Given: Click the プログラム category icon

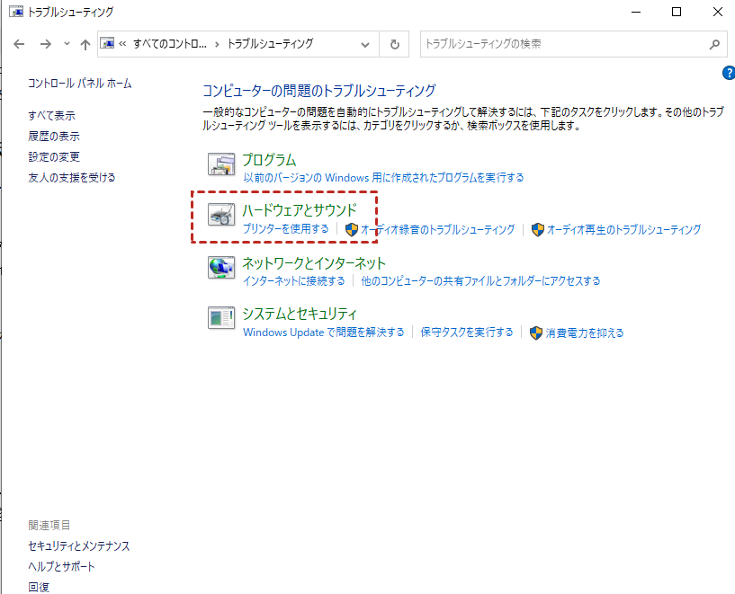Looking at the screenshot, I should point(221,164).
